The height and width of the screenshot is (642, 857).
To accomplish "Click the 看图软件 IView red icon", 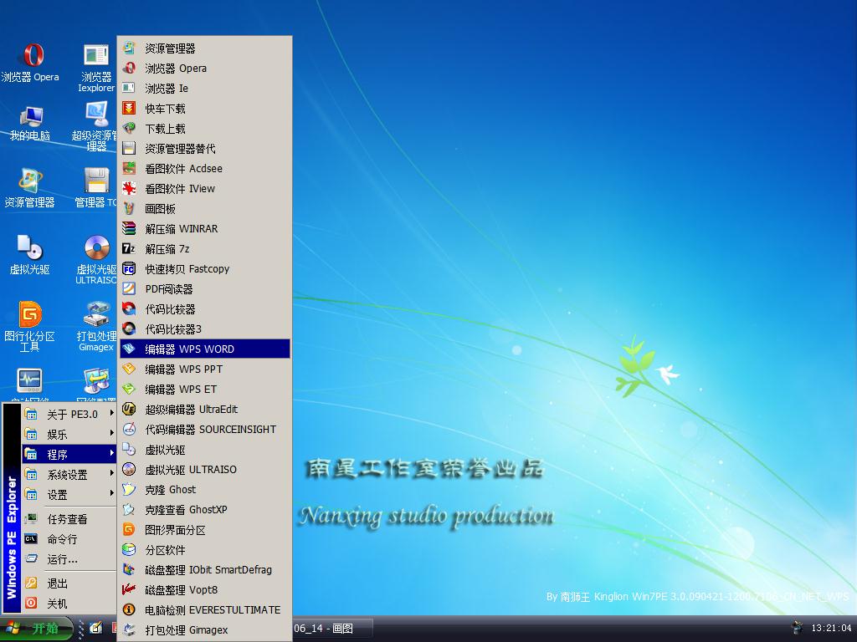I will [x=129, y=188].
